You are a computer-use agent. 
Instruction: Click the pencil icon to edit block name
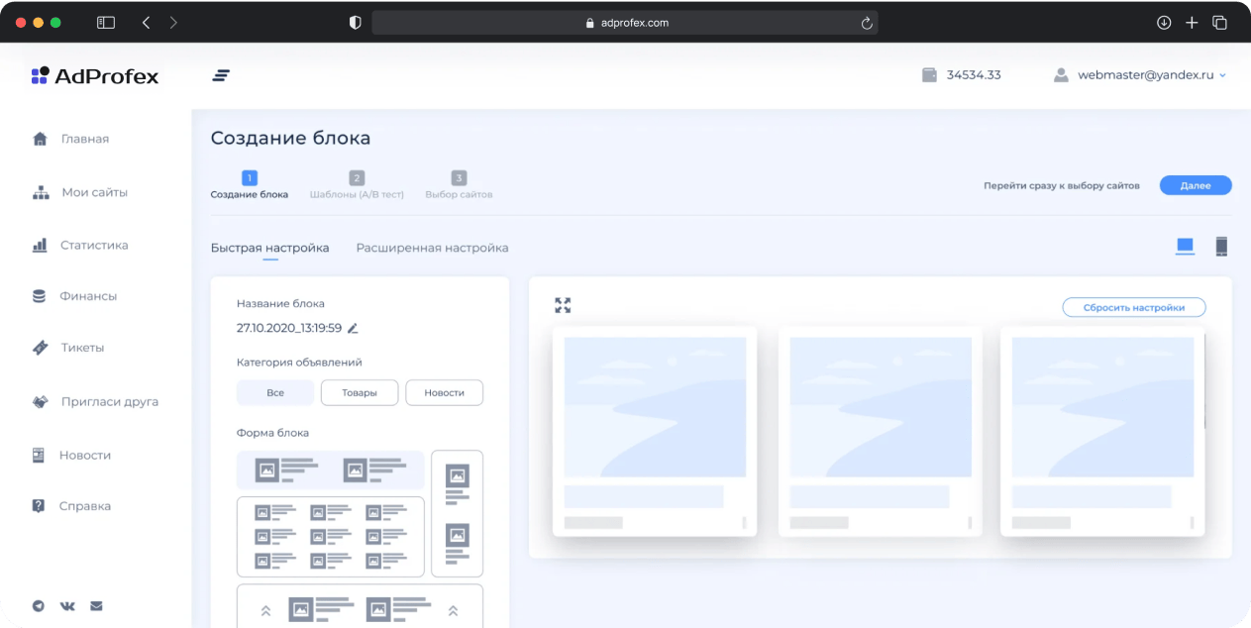tap(353, 328)
